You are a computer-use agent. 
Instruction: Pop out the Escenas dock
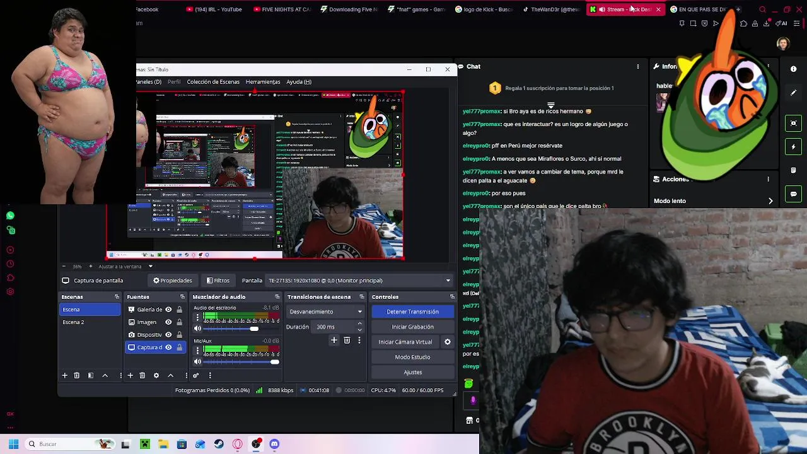(x=117, y=297)
